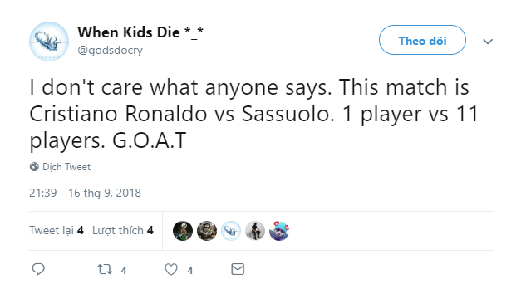Expand the tweet options chevron menu
Image resolution: width=526 pixels, height=299 pixels.
(x=488, y=42)
